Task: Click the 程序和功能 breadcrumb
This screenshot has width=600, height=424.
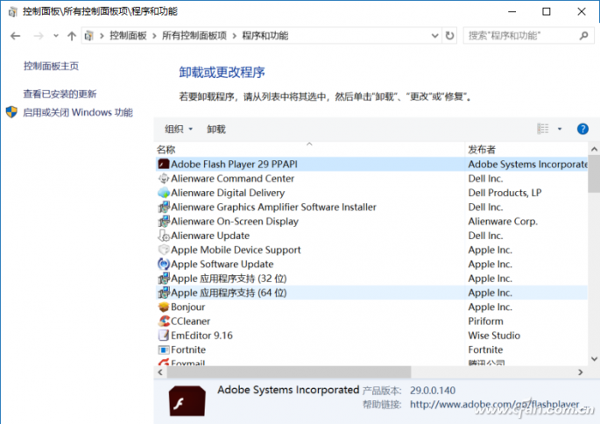Action: 265,36
